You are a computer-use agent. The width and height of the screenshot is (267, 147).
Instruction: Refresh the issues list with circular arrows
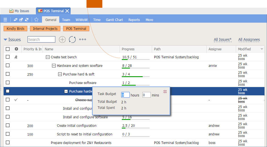72,40
